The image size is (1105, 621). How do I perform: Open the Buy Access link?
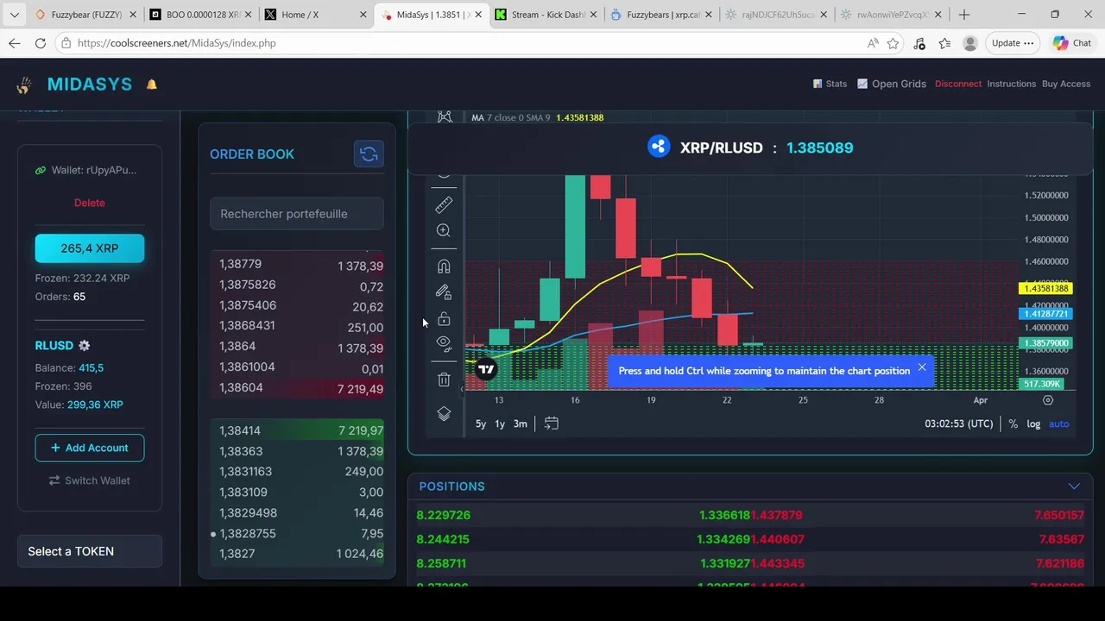click(x=1066, y=84)
